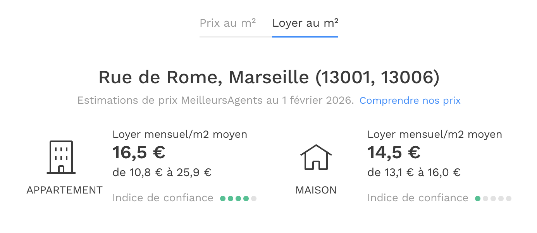Click the house rent value 14,5 €
This screenshot has height=233, width=537.
pos(394,152)
